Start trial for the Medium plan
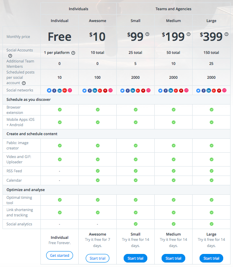 tap(173, 258)
